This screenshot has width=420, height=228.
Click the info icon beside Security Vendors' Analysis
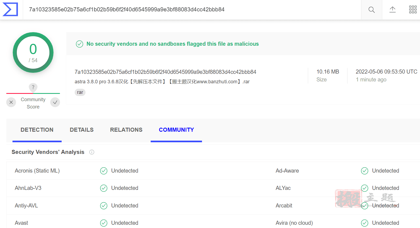[92, 152]
